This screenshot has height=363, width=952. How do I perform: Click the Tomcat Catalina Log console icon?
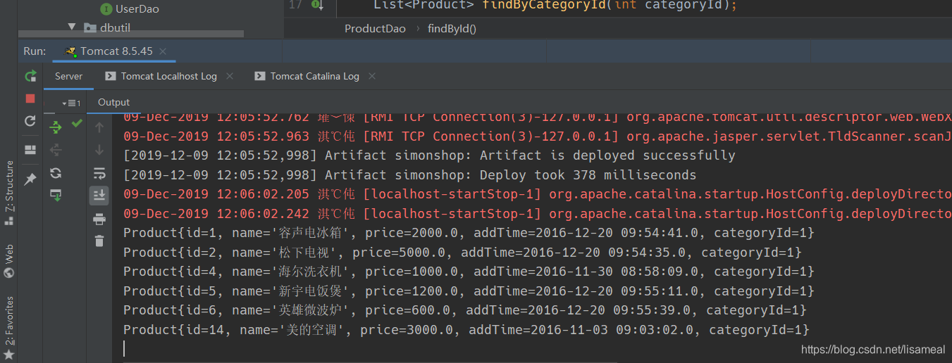260,76
